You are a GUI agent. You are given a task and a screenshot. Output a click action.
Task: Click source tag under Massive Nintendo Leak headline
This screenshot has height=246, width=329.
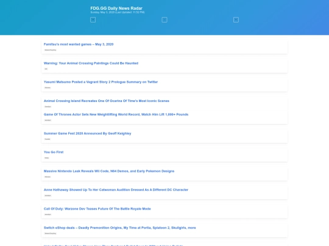pyautogui.click(x=48, y=177)
